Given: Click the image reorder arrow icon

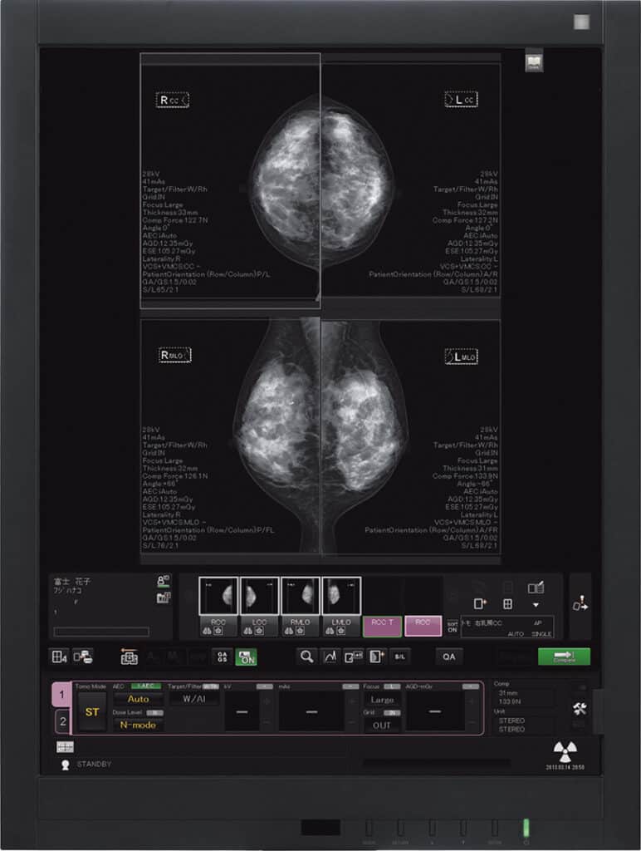Looking at the screenshot, I should coord(129,657).
